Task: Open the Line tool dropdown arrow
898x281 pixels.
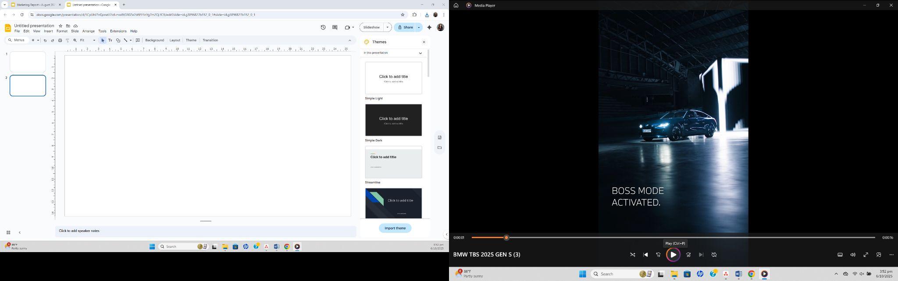Action: point(131,40)
